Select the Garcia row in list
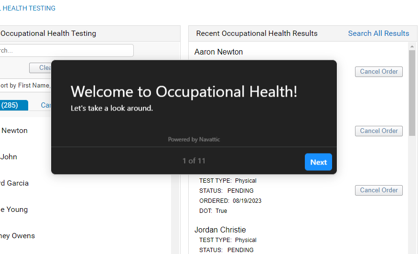 coord(14,183)
